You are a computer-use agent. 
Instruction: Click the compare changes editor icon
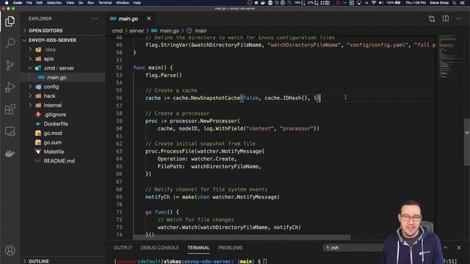(x=432, y=18)
